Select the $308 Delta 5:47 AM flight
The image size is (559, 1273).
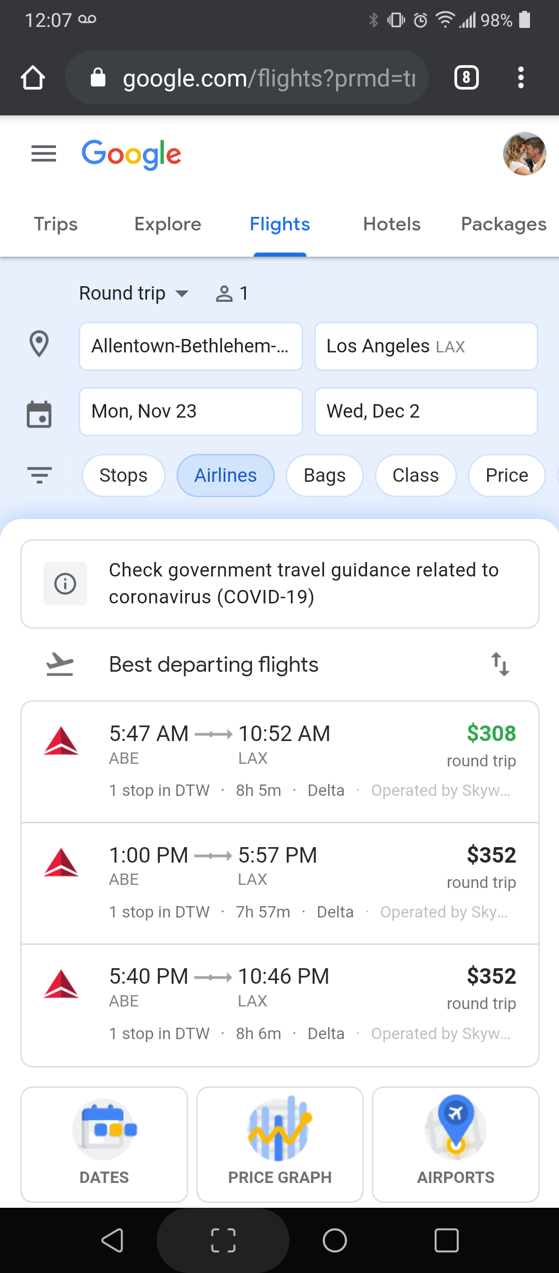[279, 761]
